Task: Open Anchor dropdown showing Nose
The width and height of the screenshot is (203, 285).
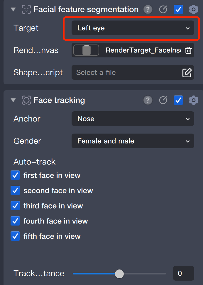Action: pos(133,119)
